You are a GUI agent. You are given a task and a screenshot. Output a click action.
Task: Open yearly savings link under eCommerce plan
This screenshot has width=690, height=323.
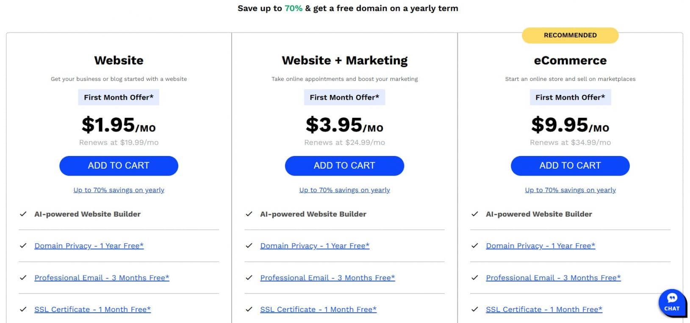570,190
